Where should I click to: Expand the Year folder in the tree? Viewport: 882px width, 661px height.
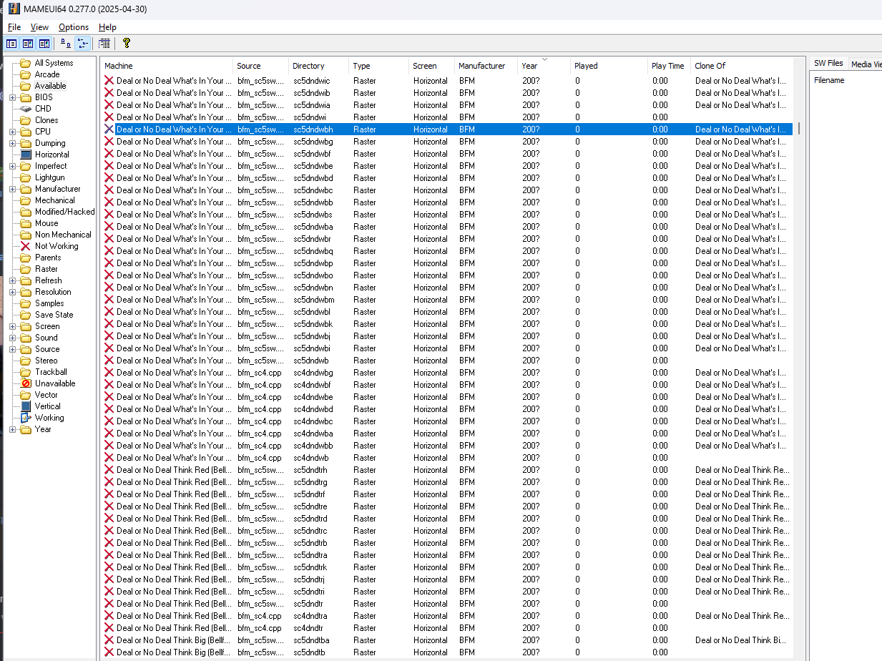click(x=12, y=429)
